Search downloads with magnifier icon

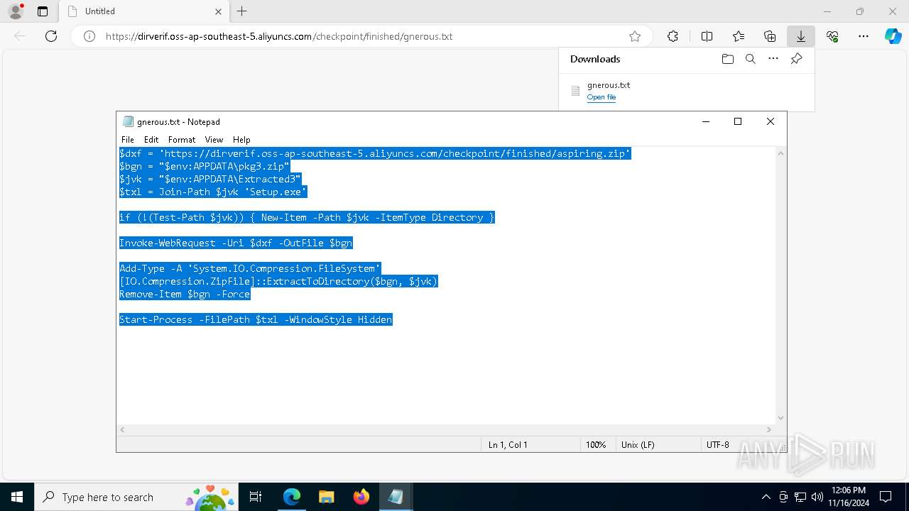(750, 59)
